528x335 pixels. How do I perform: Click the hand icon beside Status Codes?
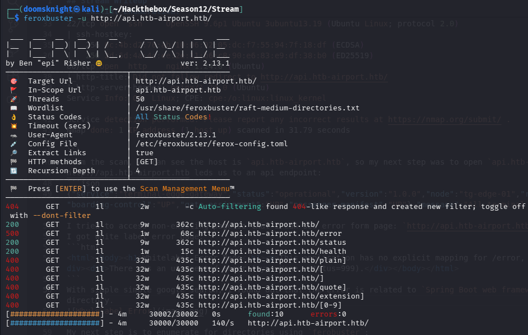pos(13,117)
